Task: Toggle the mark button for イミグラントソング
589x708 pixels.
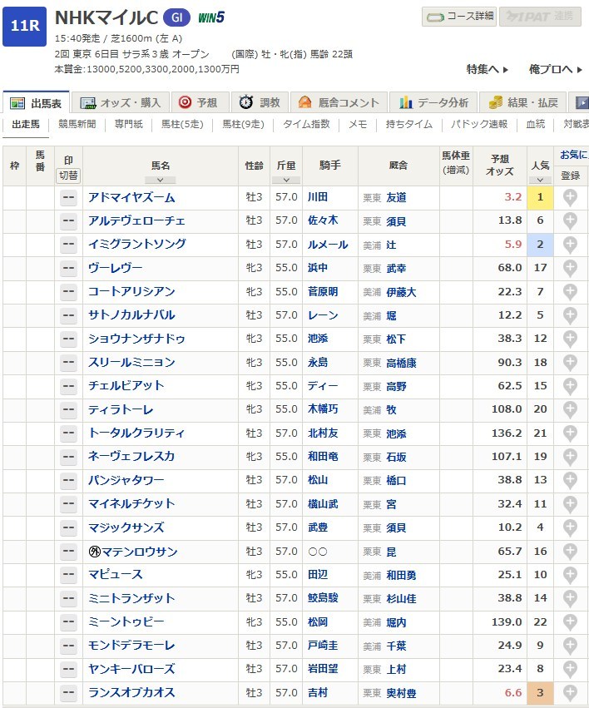Action: point(68,245)
